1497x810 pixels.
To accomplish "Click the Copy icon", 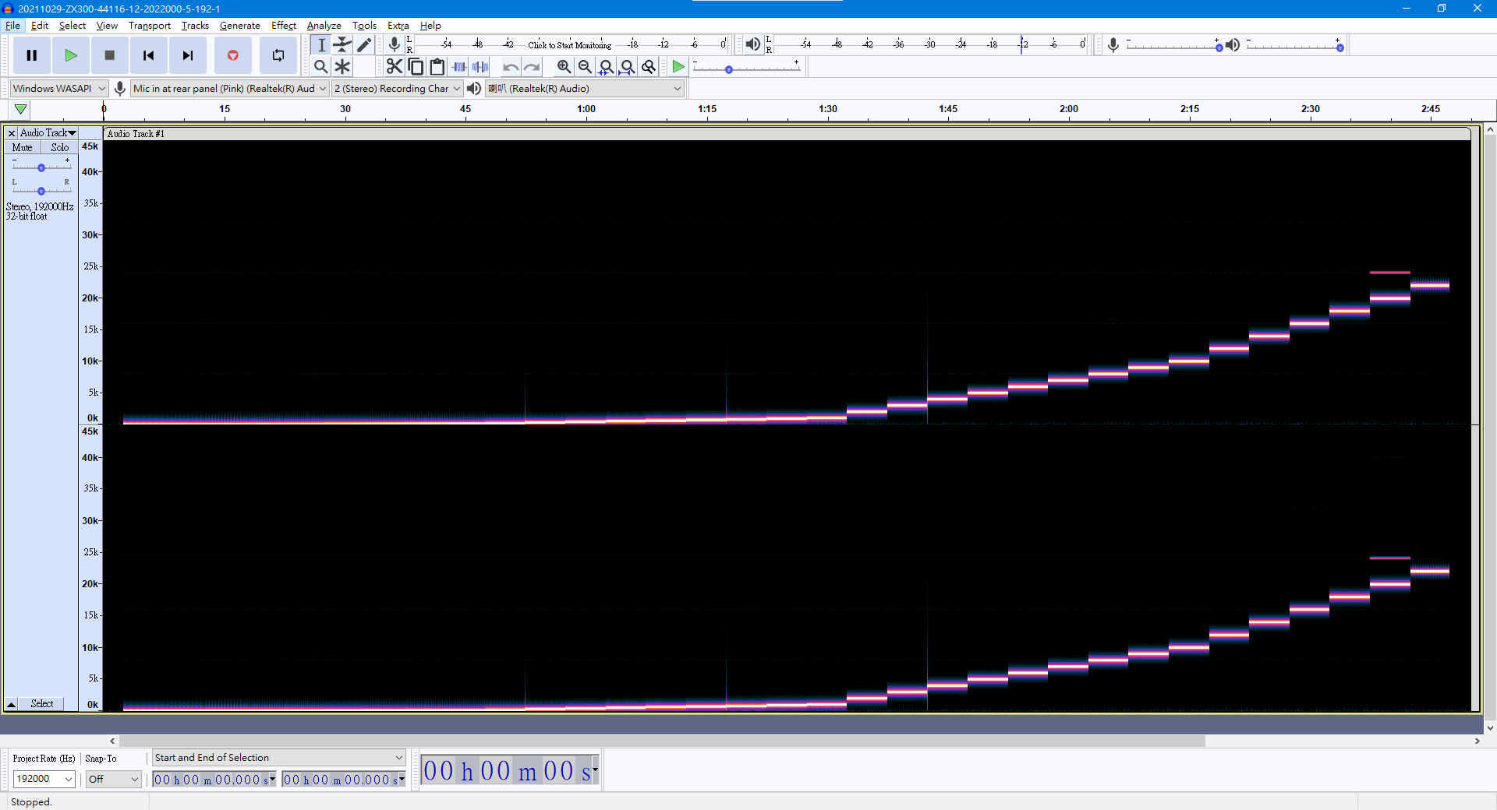I will pos(416,67).
